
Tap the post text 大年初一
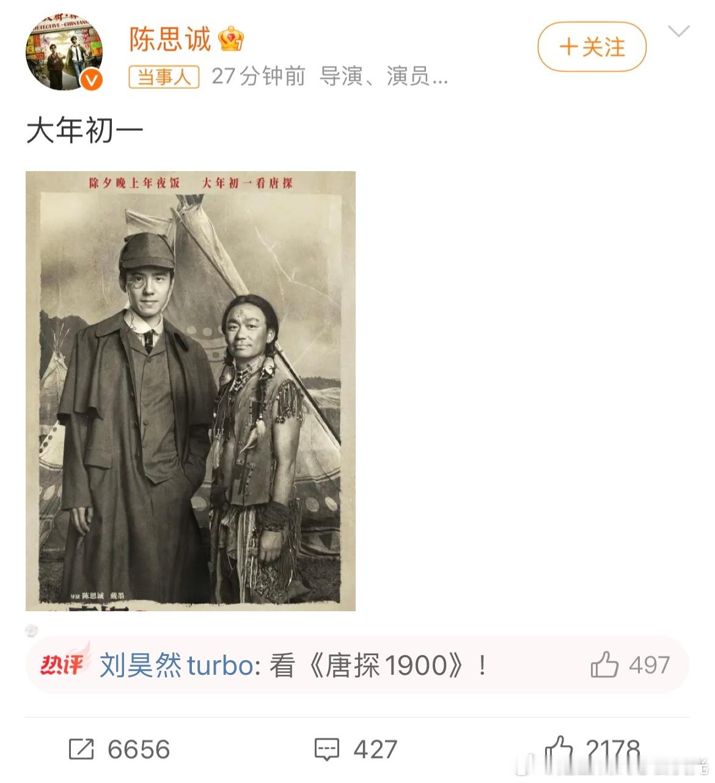point(84,130)
